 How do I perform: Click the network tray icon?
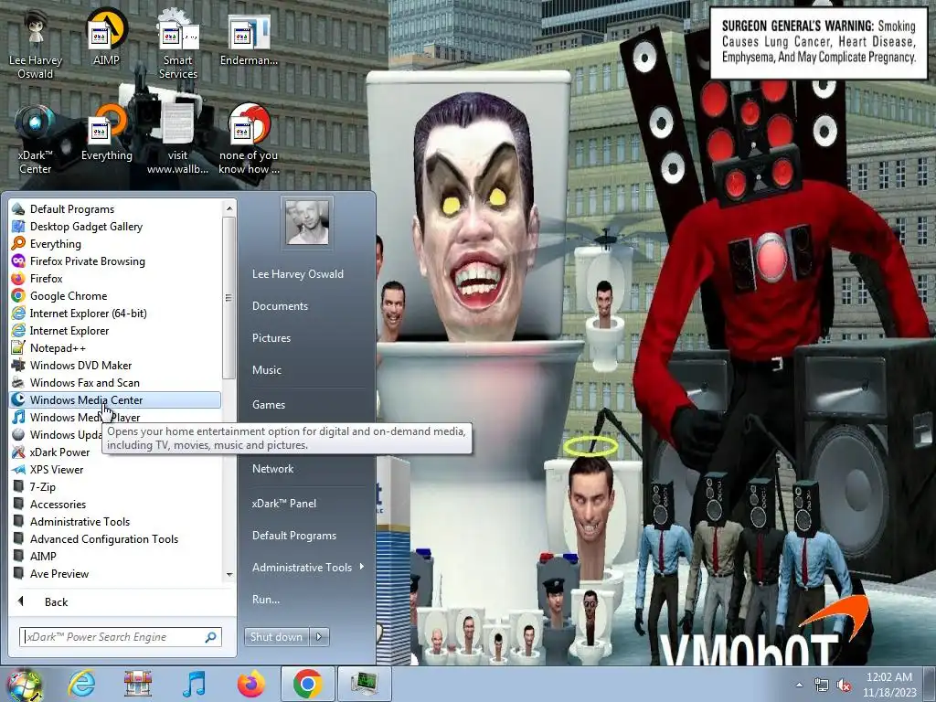click(822, 686)
